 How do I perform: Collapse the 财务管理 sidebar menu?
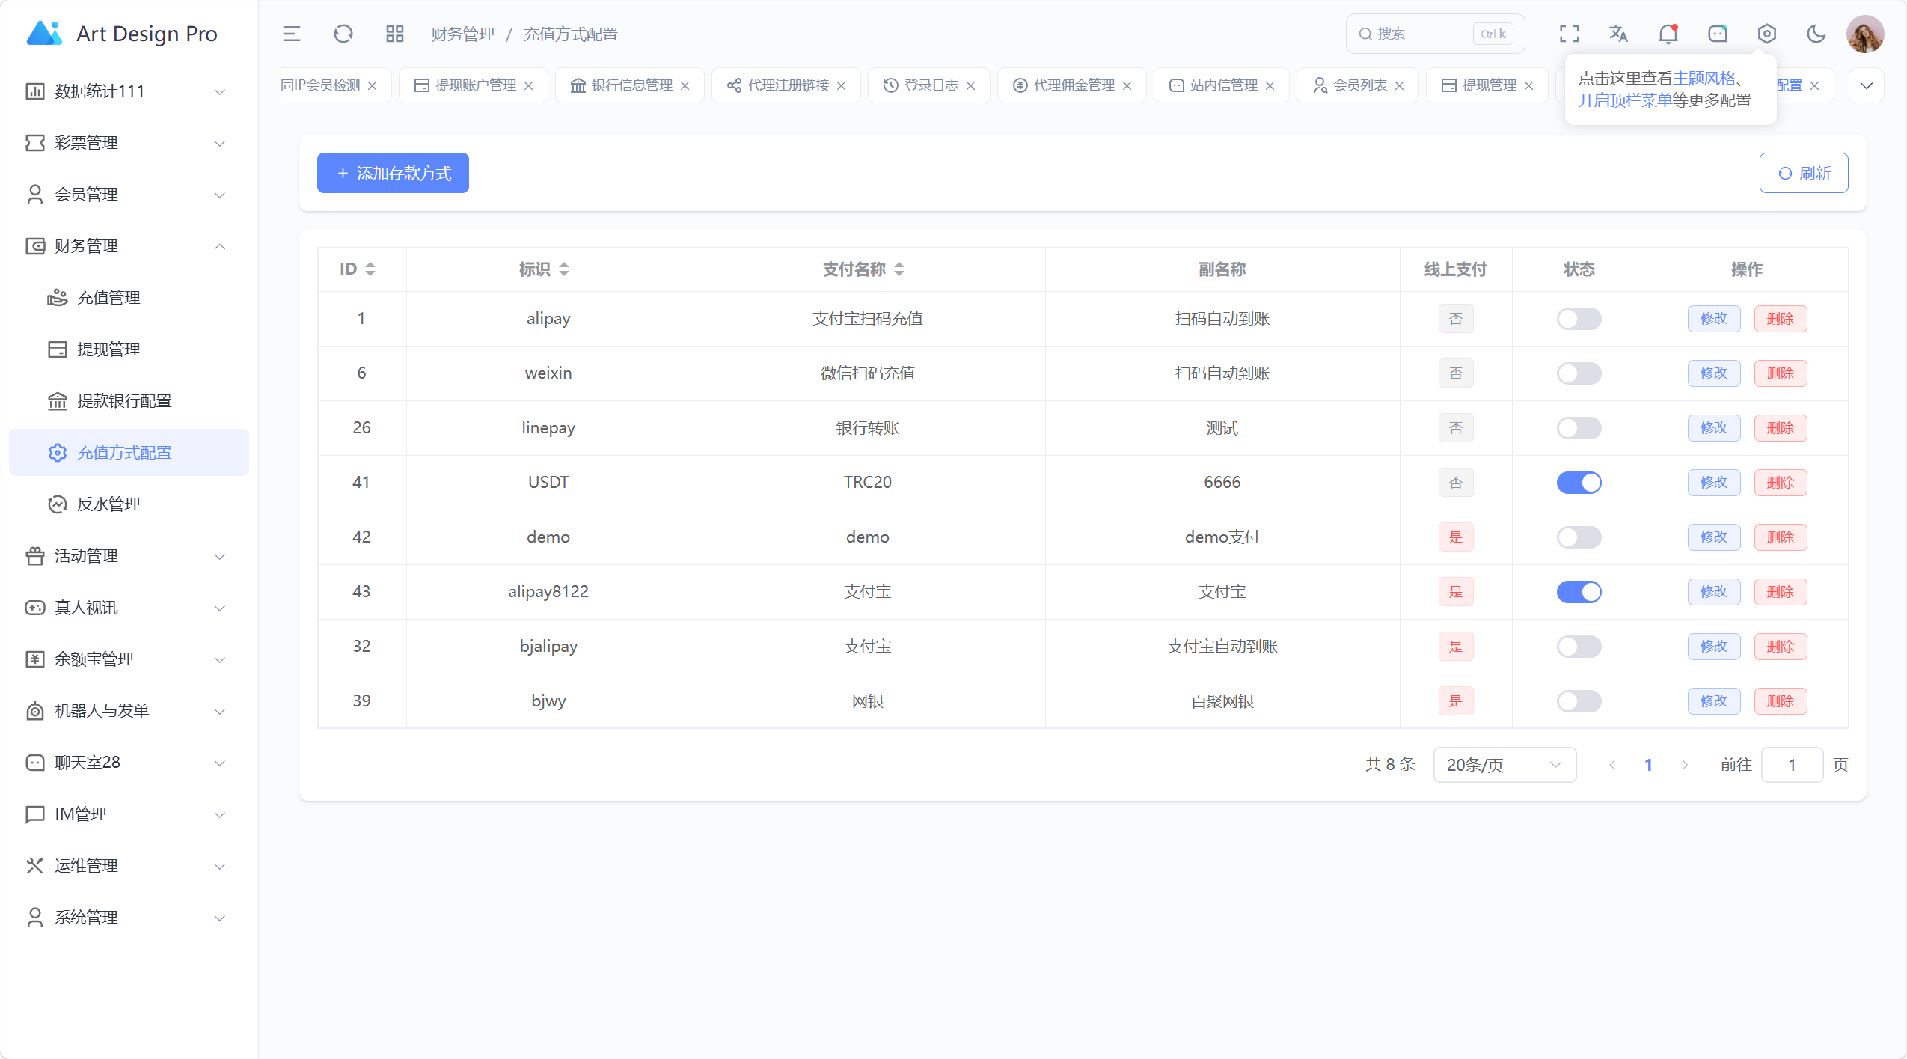pyautogui.click(x=129, y=246)
